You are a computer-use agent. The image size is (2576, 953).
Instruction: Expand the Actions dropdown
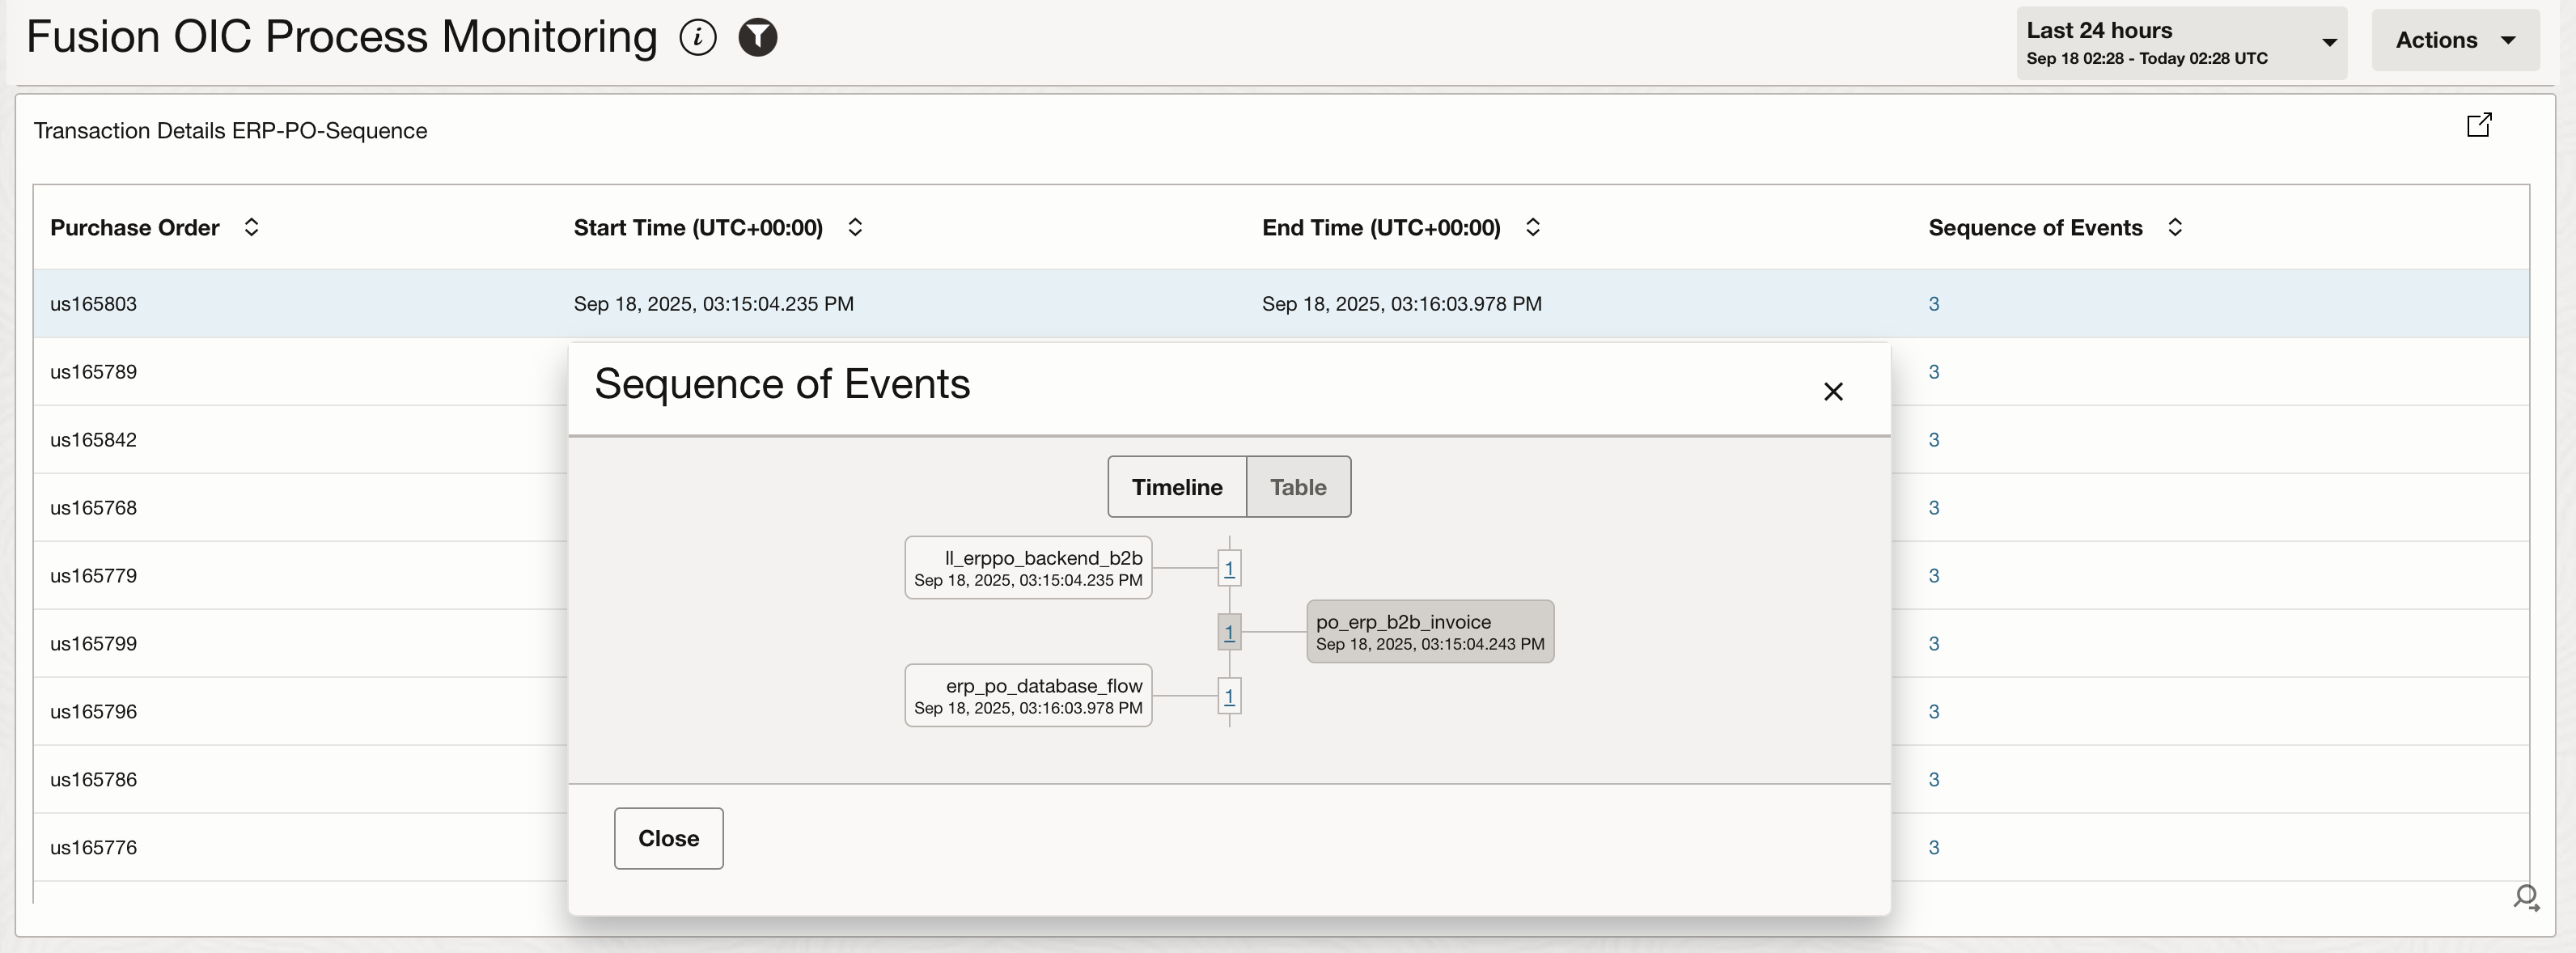click(2455, 40)
